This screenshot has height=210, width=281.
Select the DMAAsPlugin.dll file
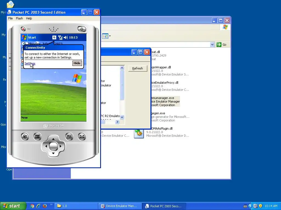[x=162, y=129]
